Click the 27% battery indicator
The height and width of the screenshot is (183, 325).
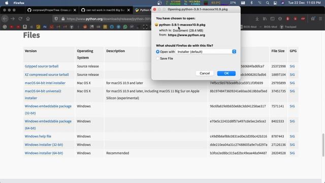233,3
